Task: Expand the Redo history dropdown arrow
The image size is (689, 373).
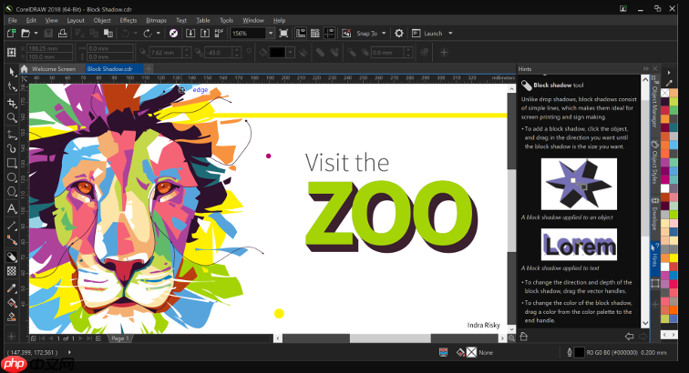Action: (x=159, y=34)
